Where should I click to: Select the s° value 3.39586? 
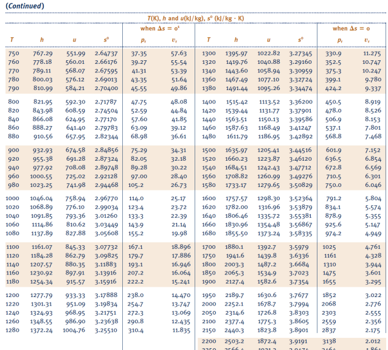click(x=301, y=119)
